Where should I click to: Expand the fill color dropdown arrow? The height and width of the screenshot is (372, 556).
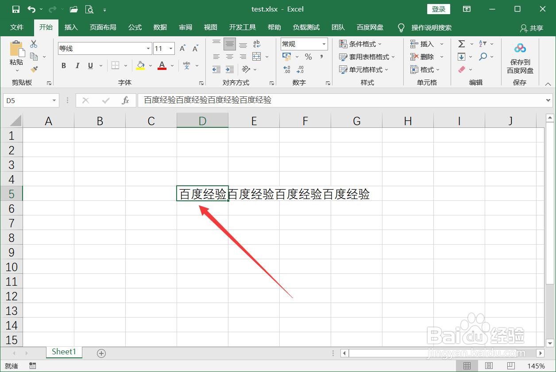151,65
